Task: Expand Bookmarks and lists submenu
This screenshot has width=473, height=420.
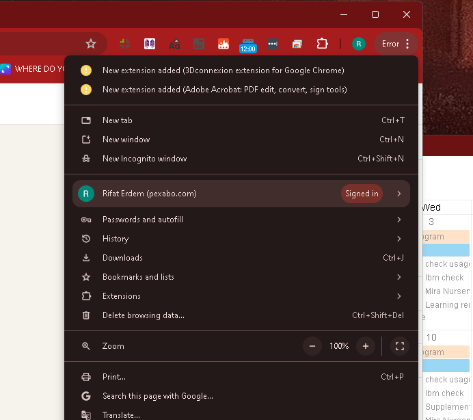Action: 241,277
